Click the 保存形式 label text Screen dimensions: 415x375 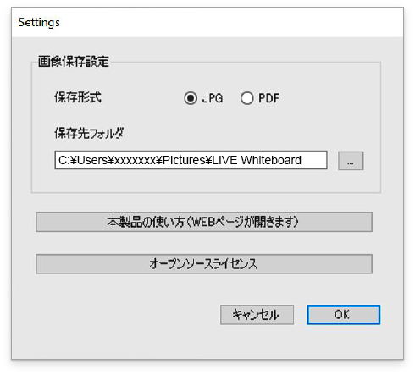pyautogui.click(x=78, y=97)
